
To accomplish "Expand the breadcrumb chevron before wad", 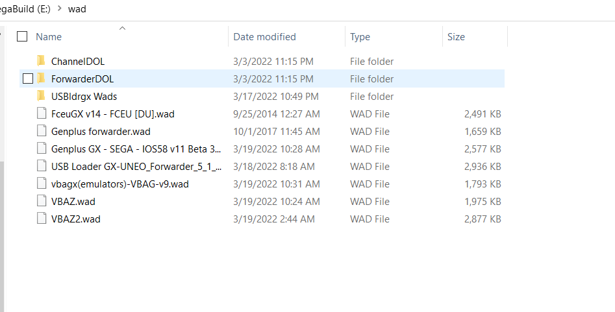I will [60, 8].
